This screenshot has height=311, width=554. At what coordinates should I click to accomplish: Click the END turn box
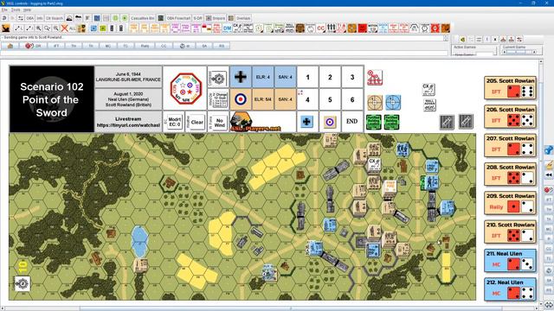click(x=352, y=121)
